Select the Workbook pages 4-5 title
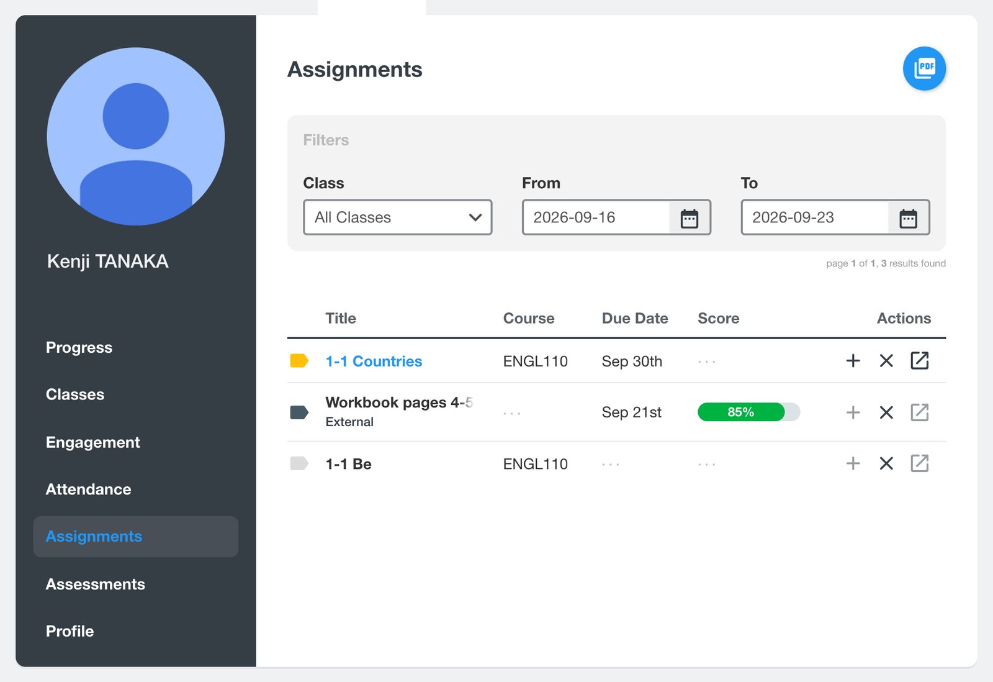 [x=399, y=402]
